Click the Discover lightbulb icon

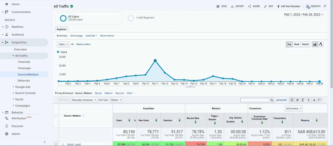[6, 126]
